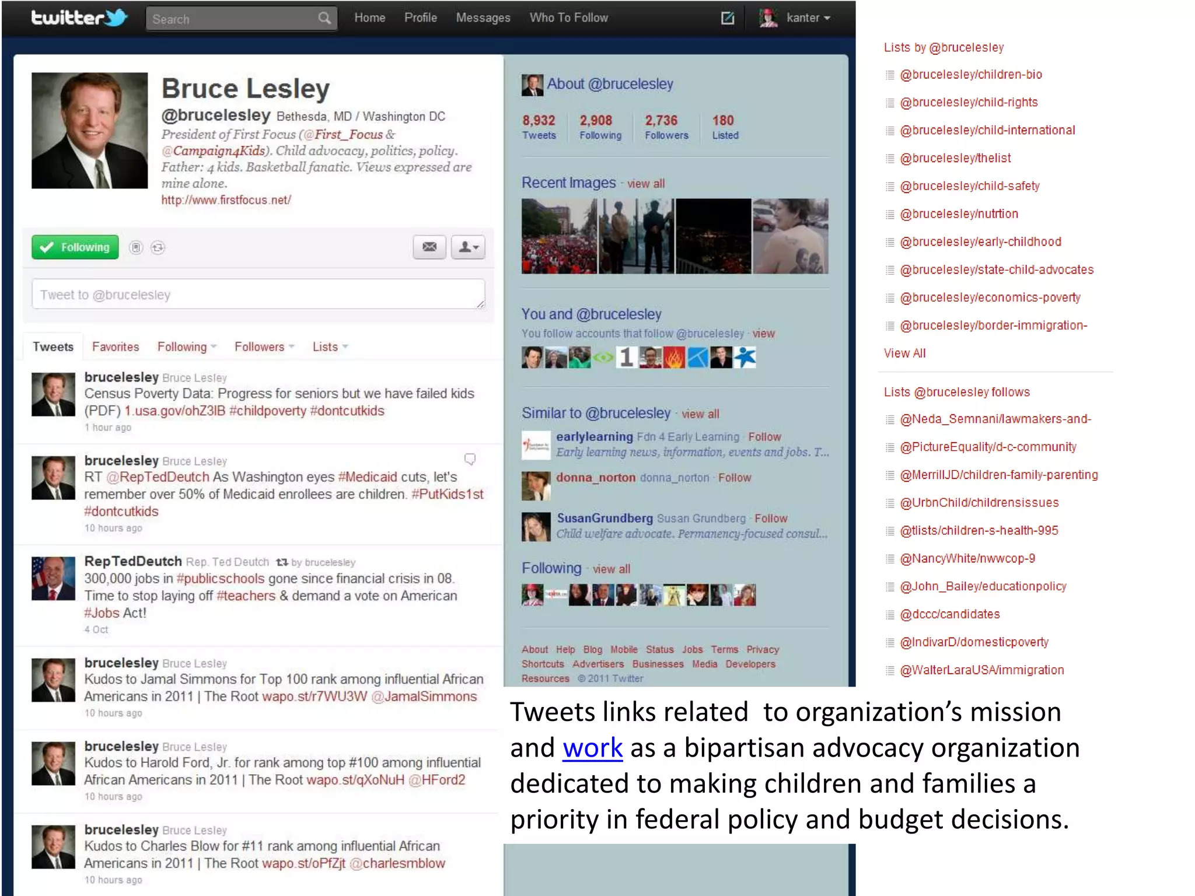Click the @First_Focus mention in bio
Screen dimensions: 1195x896
343,135
